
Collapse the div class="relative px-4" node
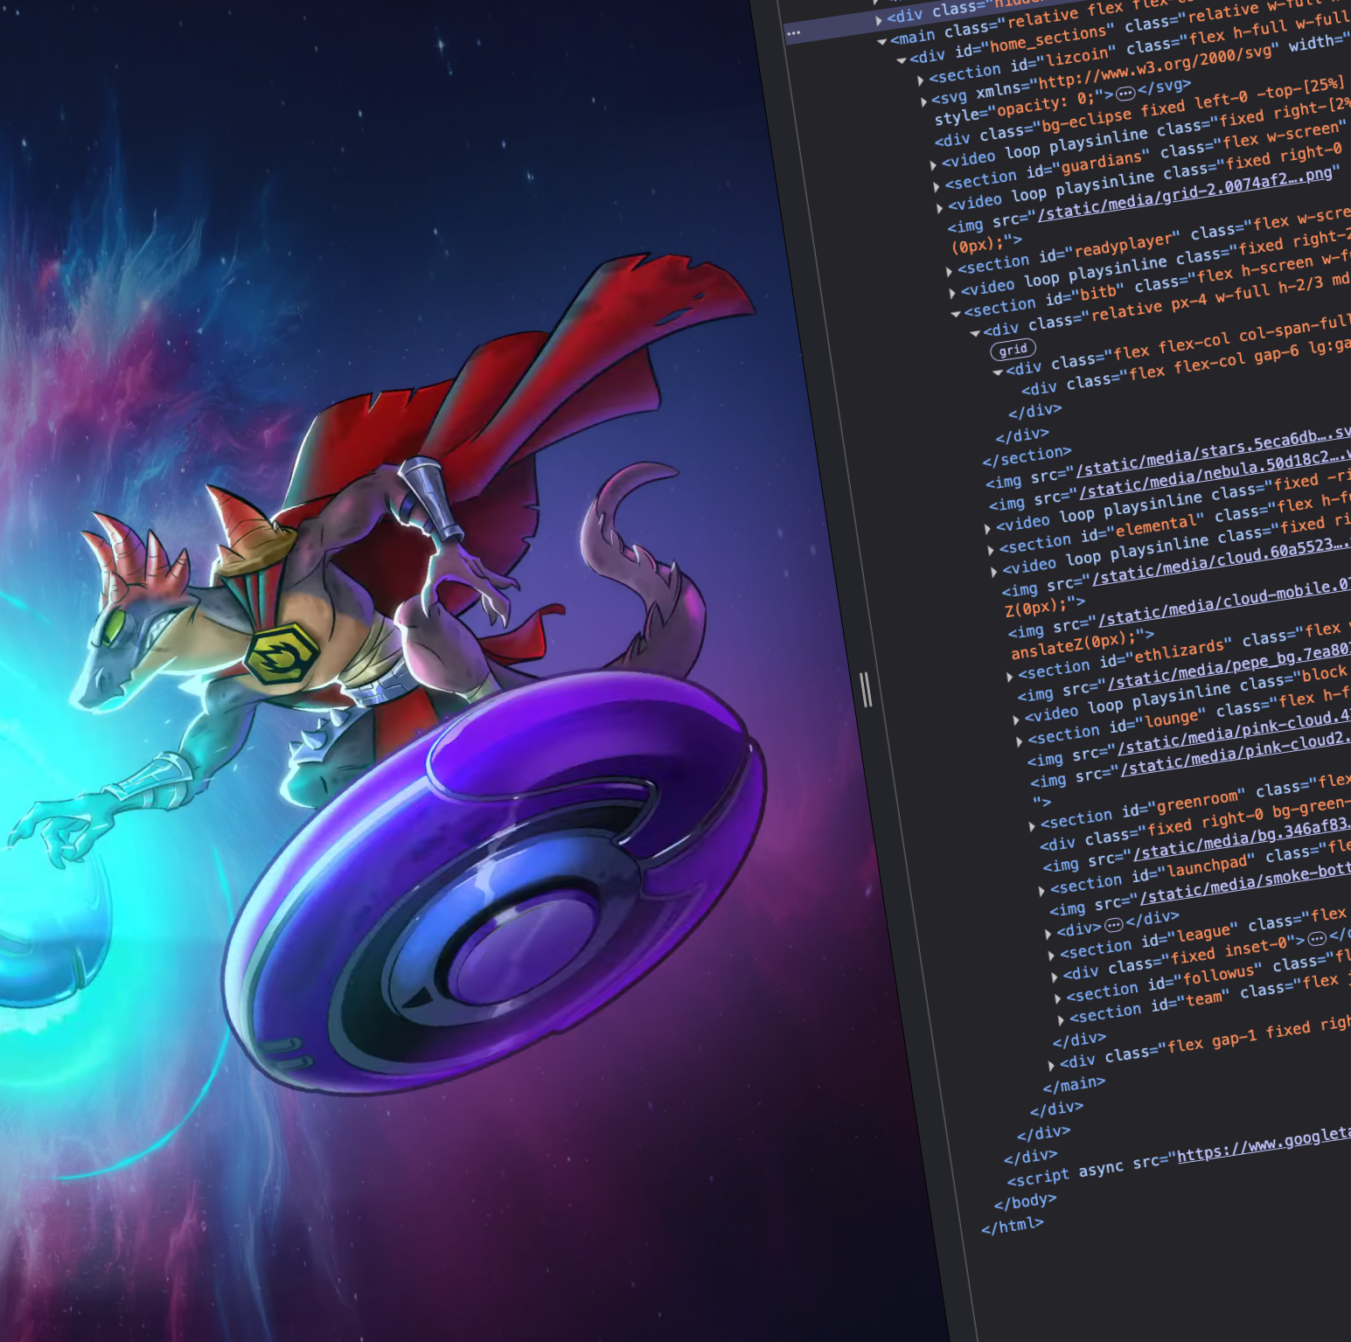pos(975,333)
